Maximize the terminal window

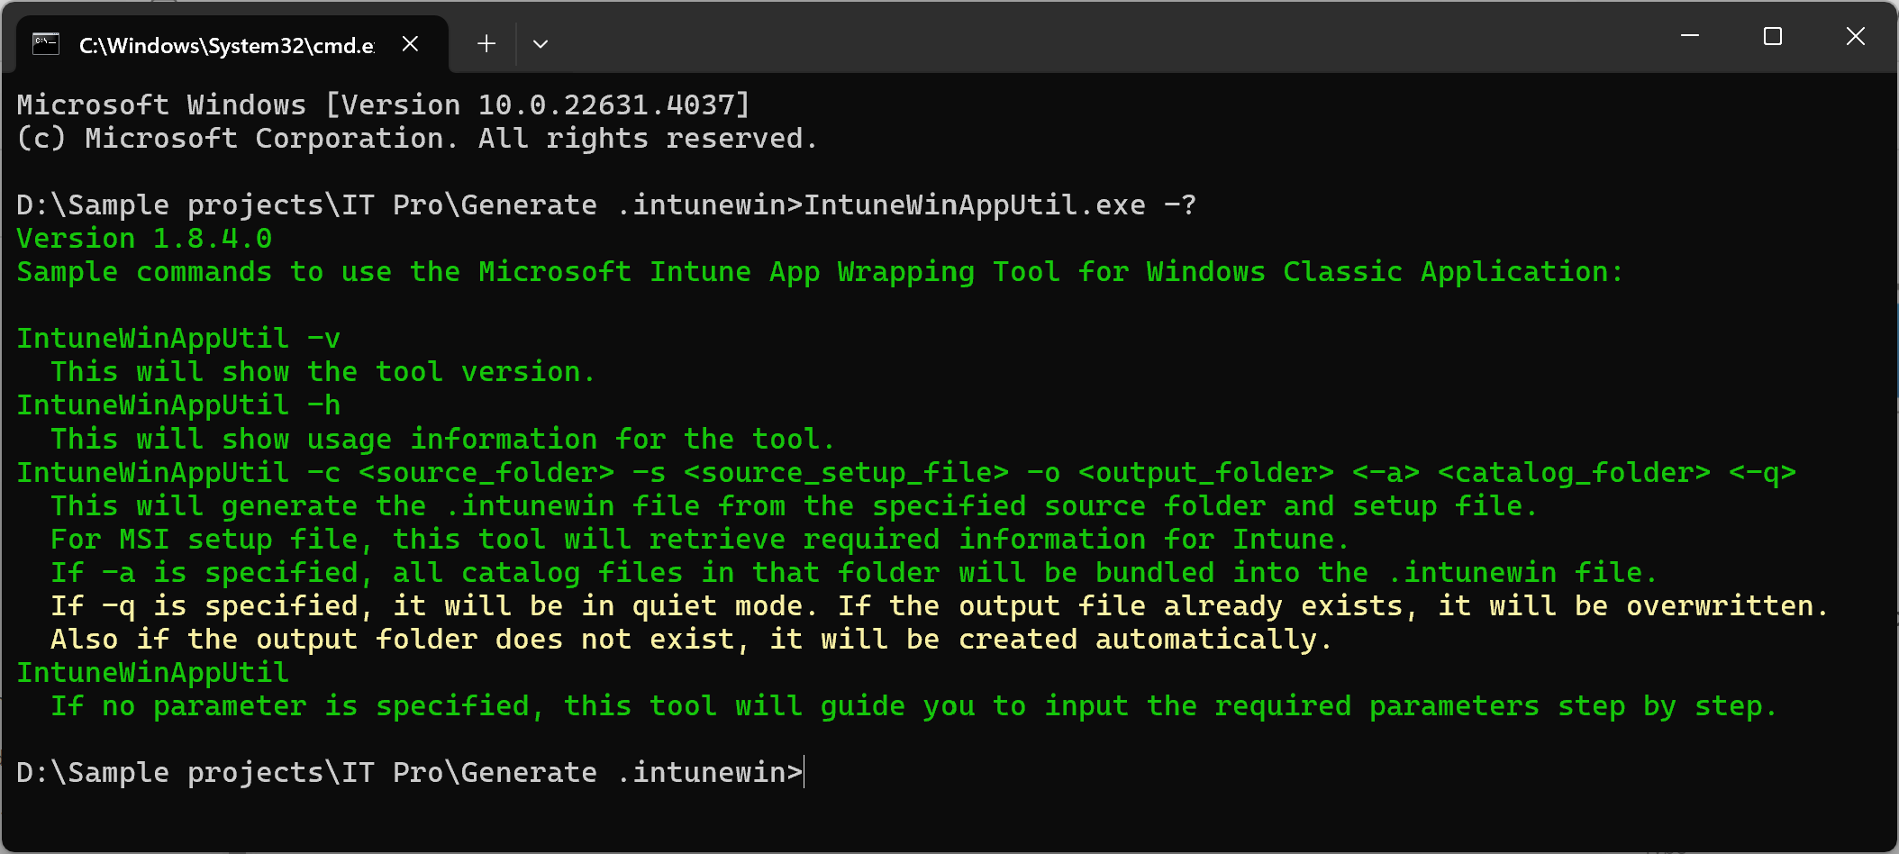point(1773,36)
